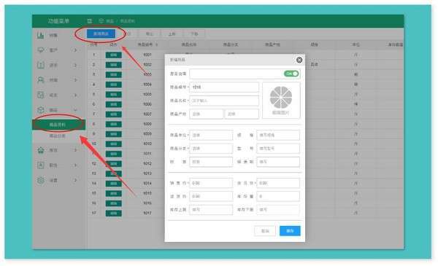Click the house-shaped warehouse sidebar icon
This screenshot has height=266, width=438.
(41, 150)
